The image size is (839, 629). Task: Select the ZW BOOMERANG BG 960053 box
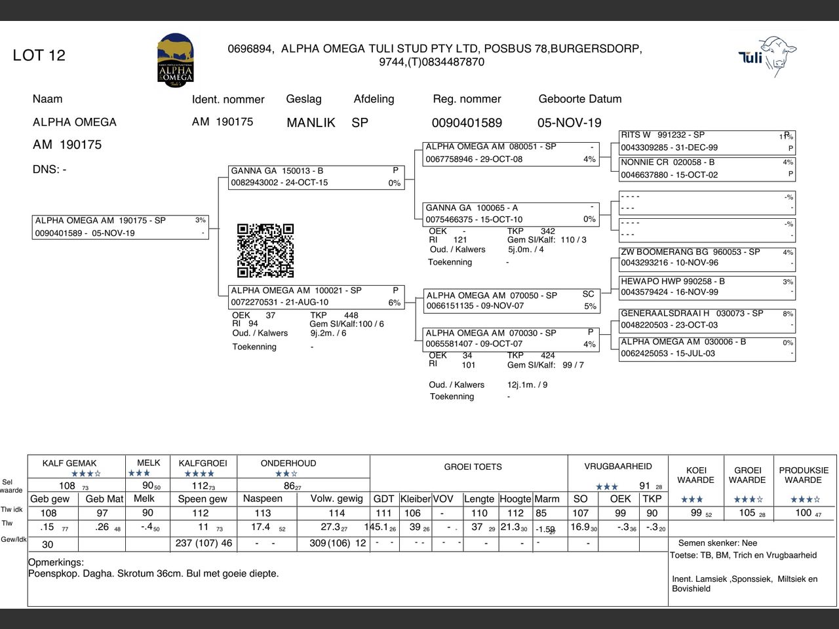(x=707, y=257)
